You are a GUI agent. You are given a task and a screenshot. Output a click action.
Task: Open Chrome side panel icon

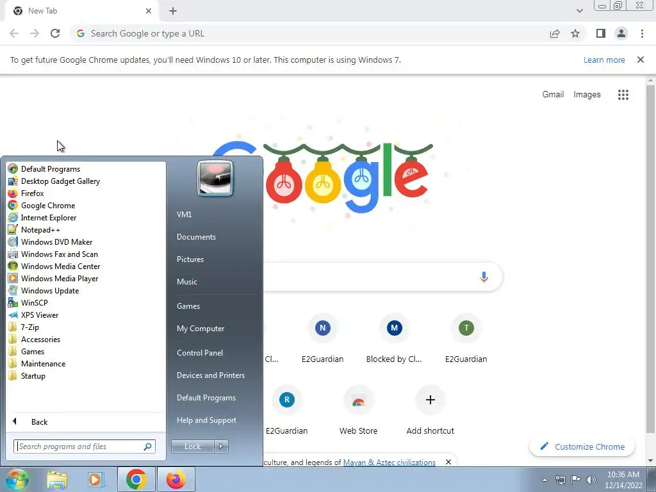601,33
